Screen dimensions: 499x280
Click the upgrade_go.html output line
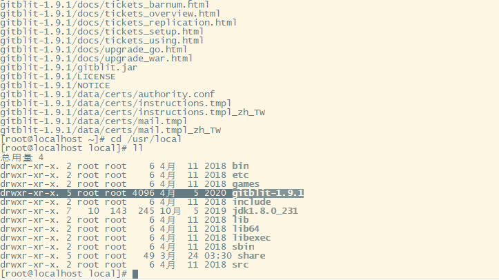[94, 49]
